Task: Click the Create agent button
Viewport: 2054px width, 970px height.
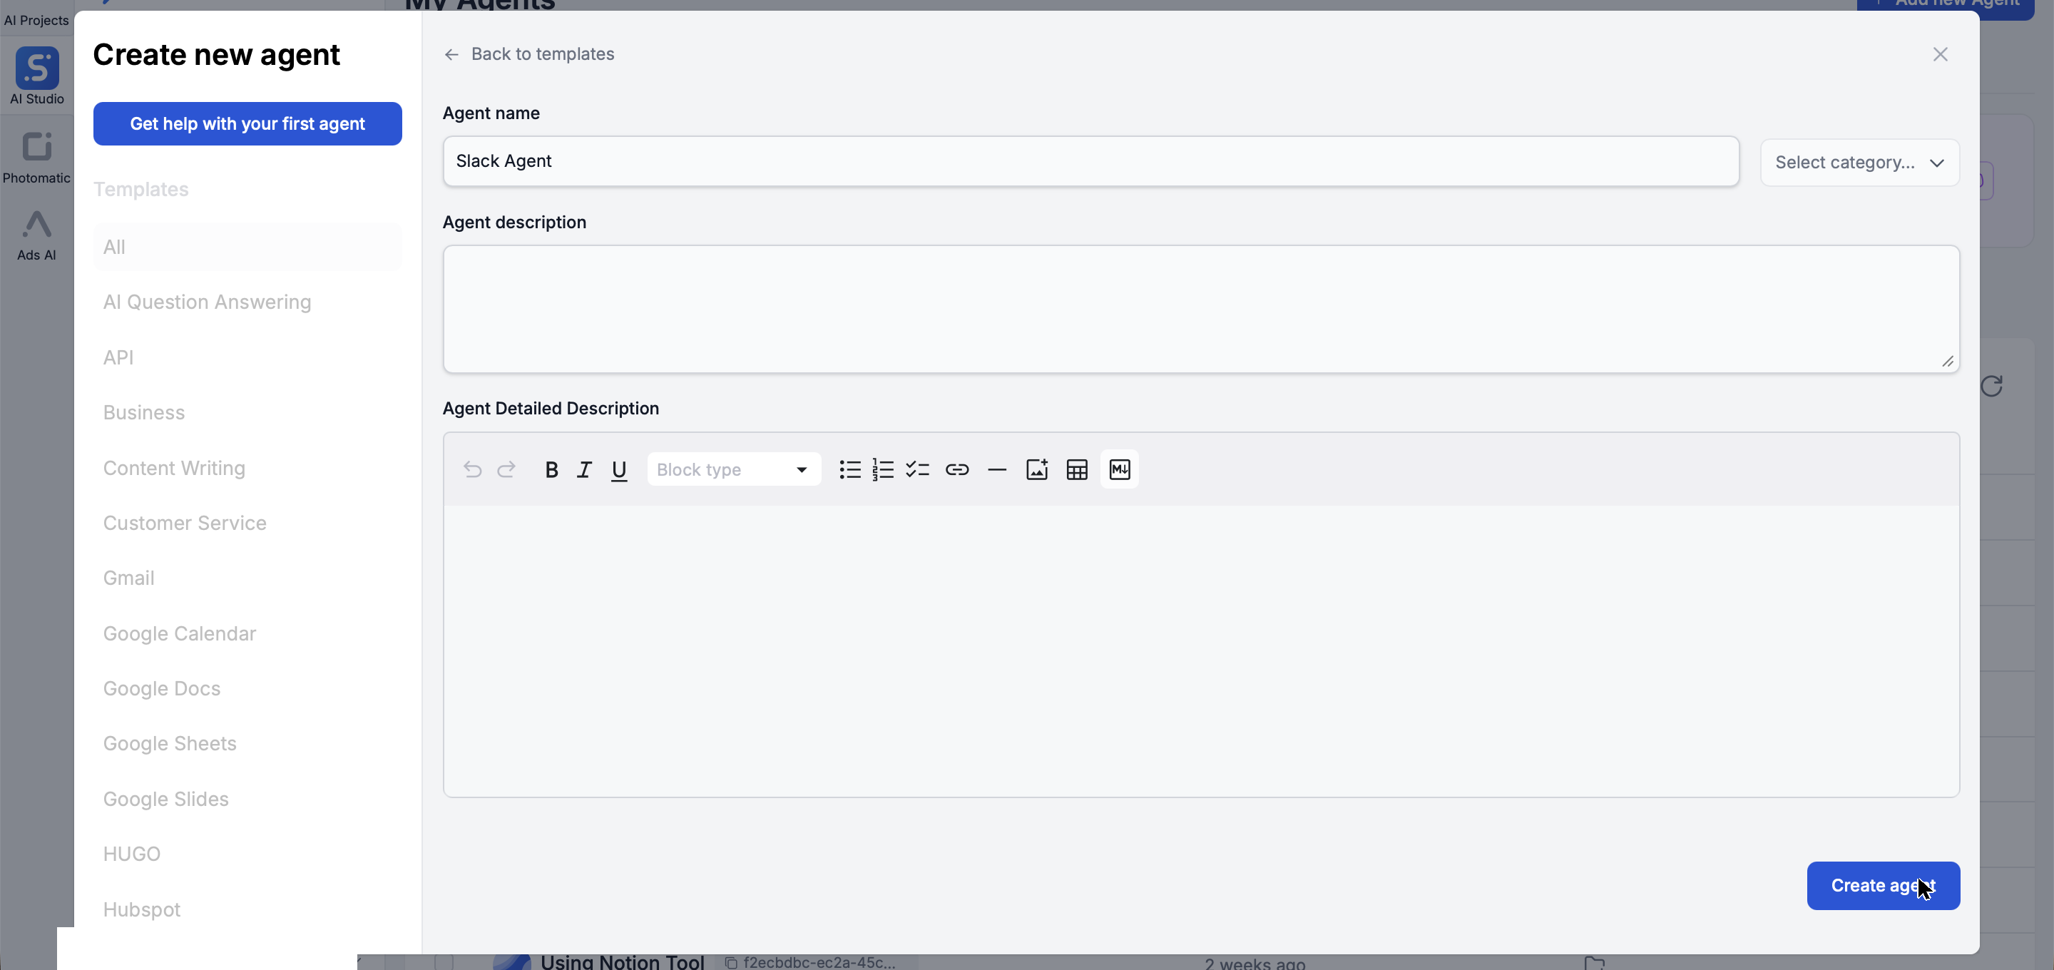Action: click(x=1884, y=885)
